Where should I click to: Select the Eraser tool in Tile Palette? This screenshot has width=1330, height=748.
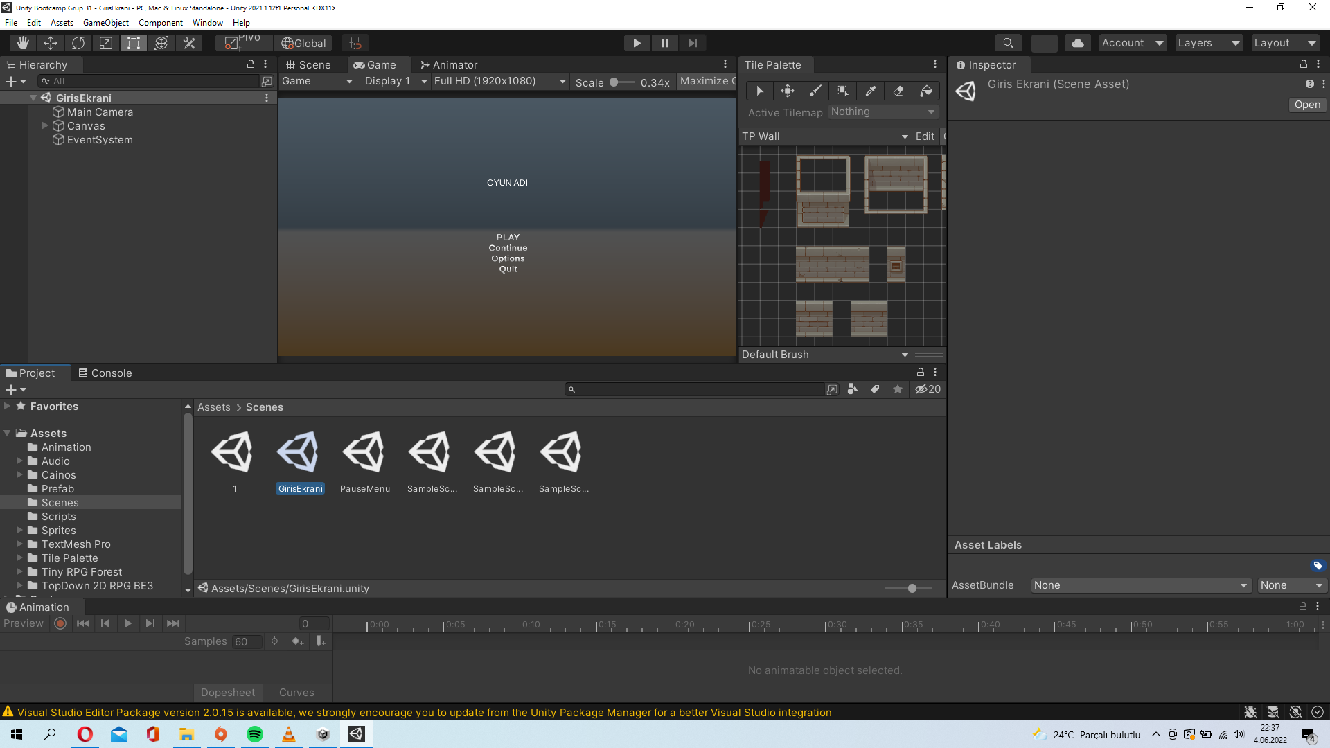pyautogui.click(x=898, y=91)
